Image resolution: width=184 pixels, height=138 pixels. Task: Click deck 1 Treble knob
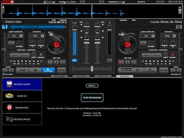pyautogui.click(x=87, y=24)
